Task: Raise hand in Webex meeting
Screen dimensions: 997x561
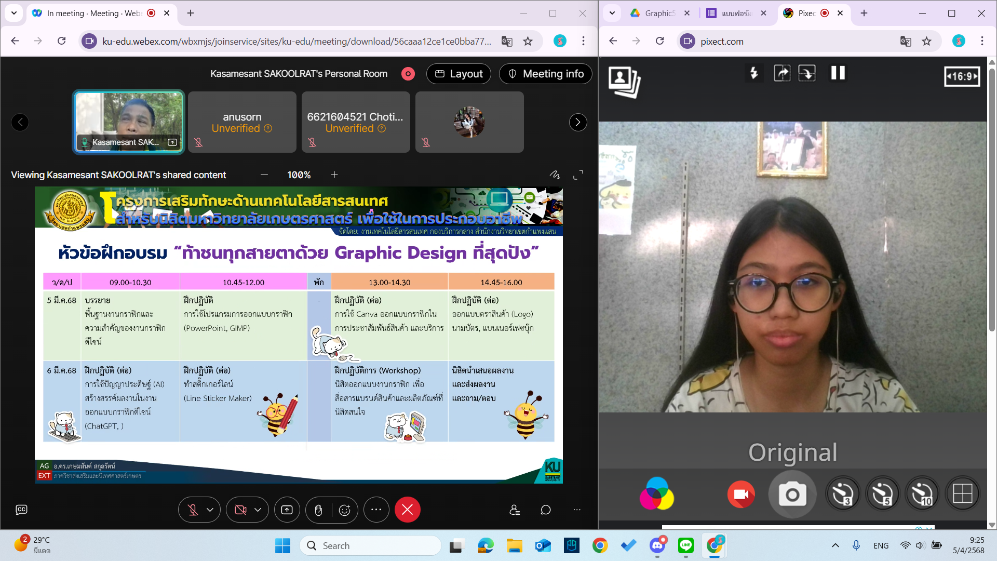Action: (318, 510)
